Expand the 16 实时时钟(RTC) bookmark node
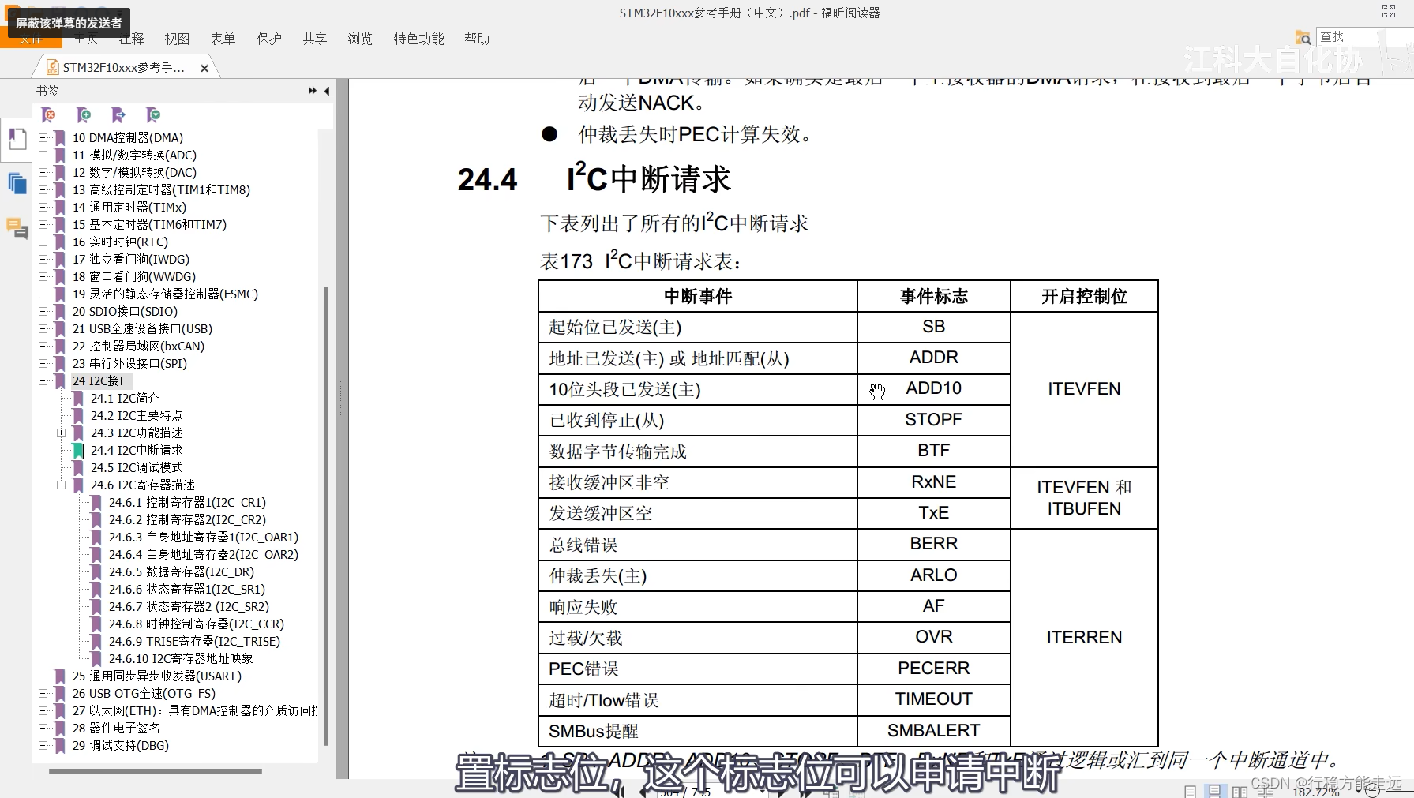The width and height of the screenshot is (1414, 798). pyautogui.click(x=43, y=242)
